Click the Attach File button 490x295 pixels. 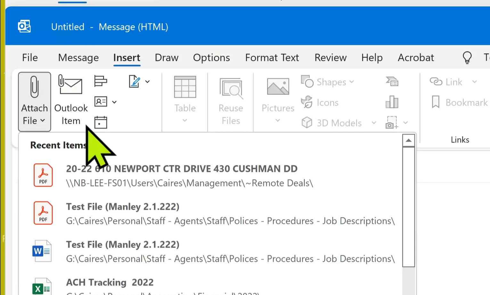[x=35, y=102]
